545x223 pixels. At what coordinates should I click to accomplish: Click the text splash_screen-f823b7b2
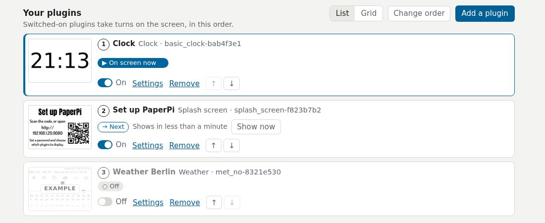tap(277, 111)
